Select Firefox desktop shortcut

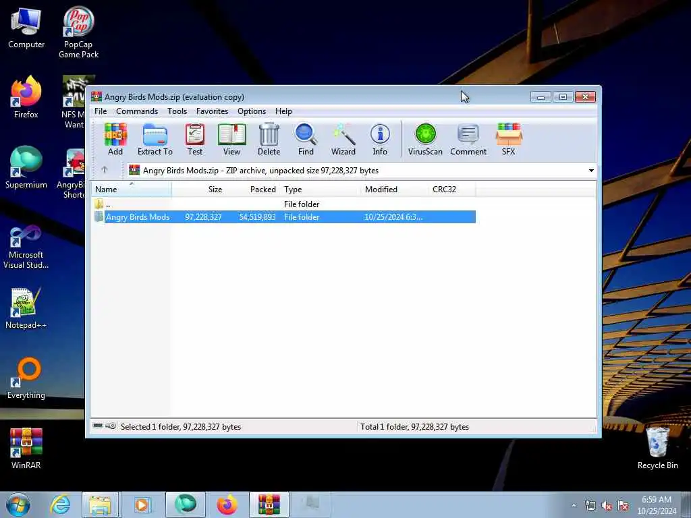(26, 97)
